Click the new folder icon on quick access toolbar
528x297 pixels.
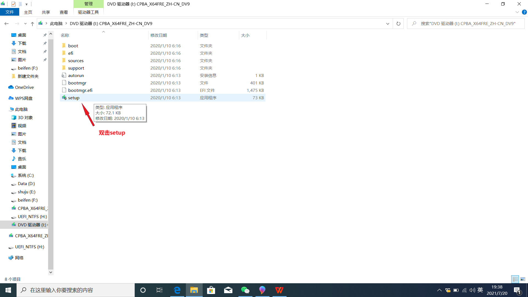coord(20,4)
